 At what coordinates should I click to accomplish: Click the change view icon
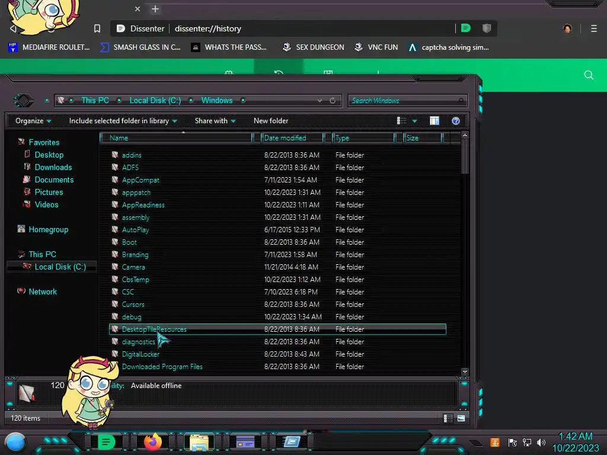pos(401,121)
